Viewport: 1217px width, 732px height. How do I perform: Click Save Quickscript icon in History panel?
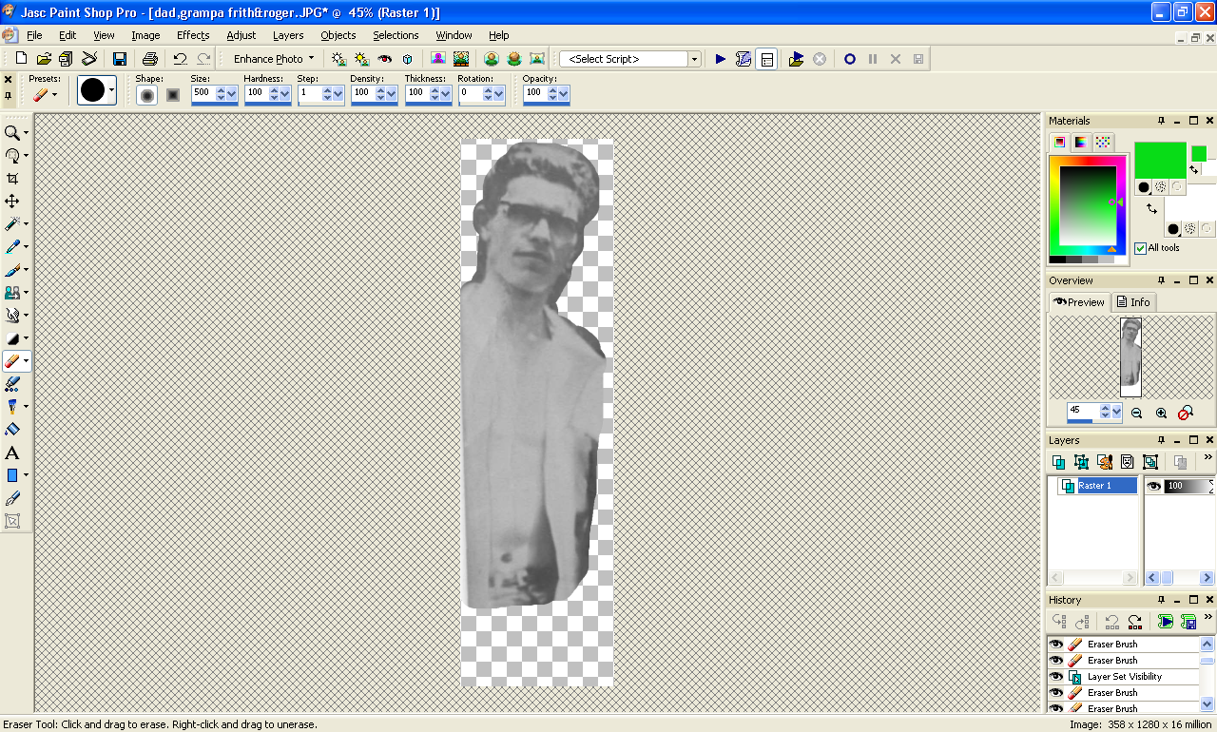coord(1188,622)
